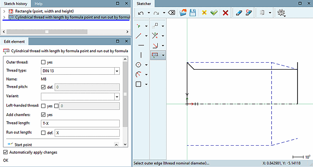Select the diagonal line tool

139,36
